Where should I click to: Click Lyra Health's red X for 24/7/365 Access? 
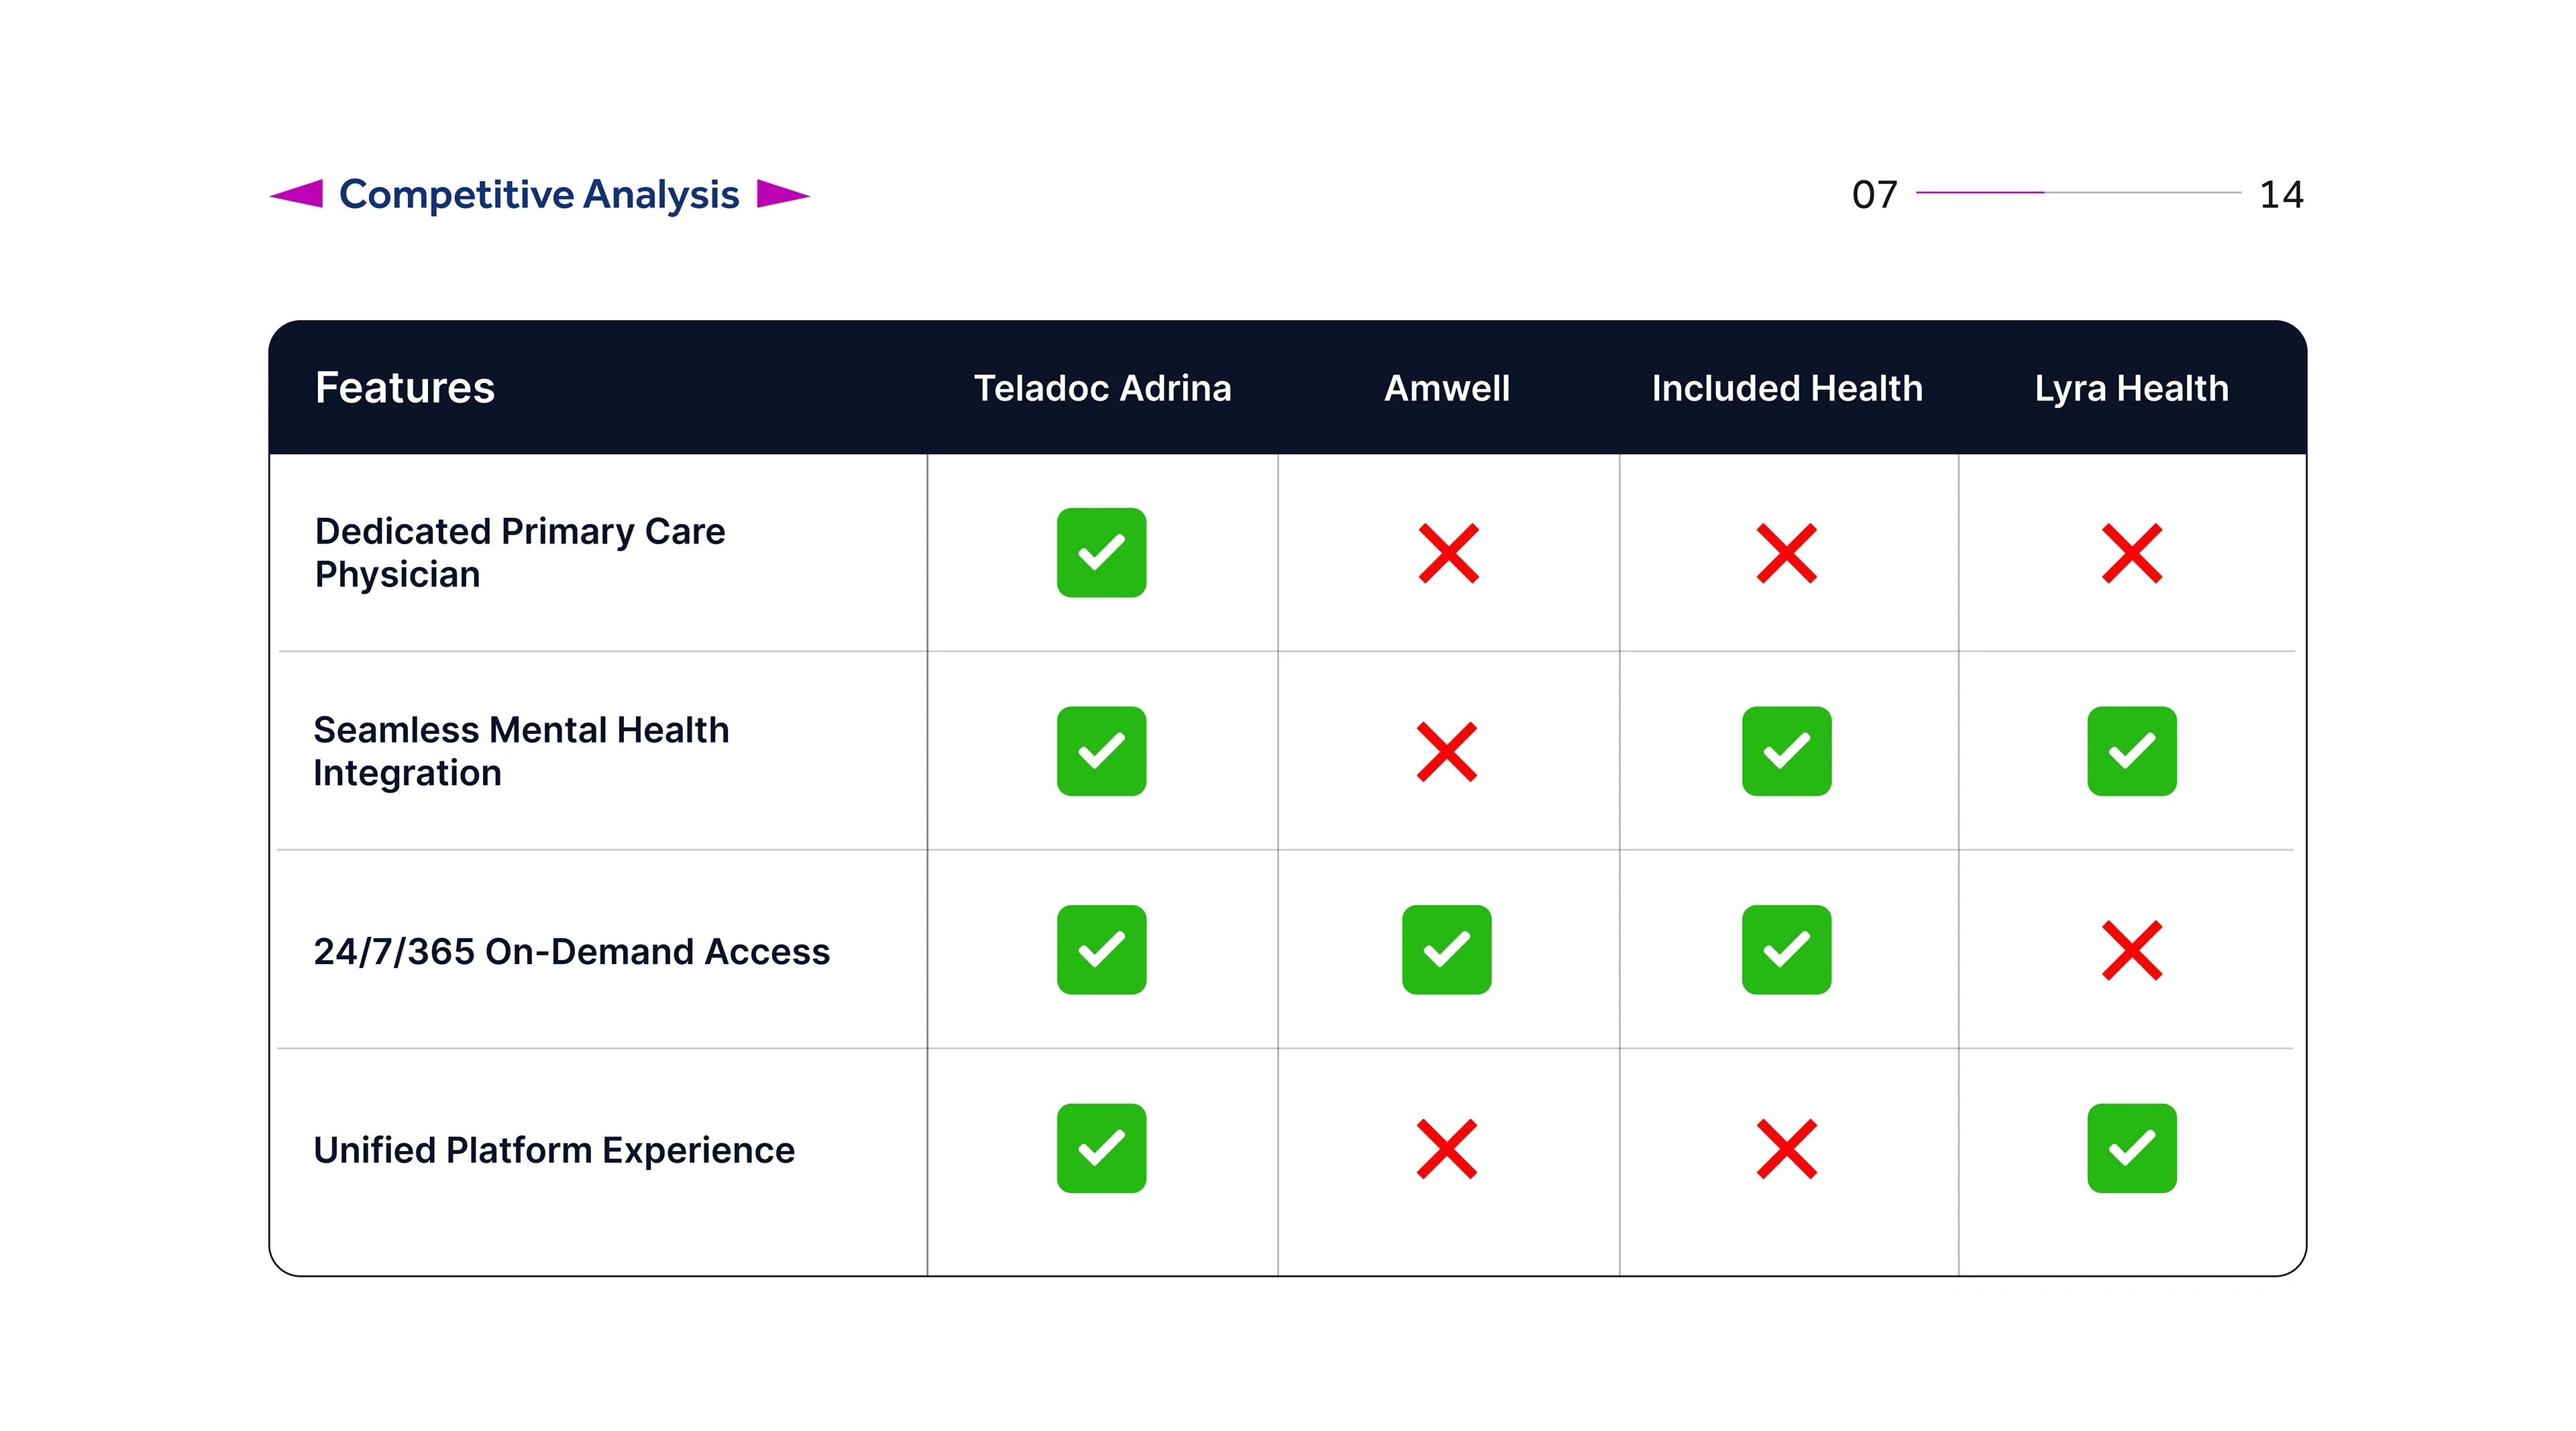pyautogui.click(x=2131, y=950)
